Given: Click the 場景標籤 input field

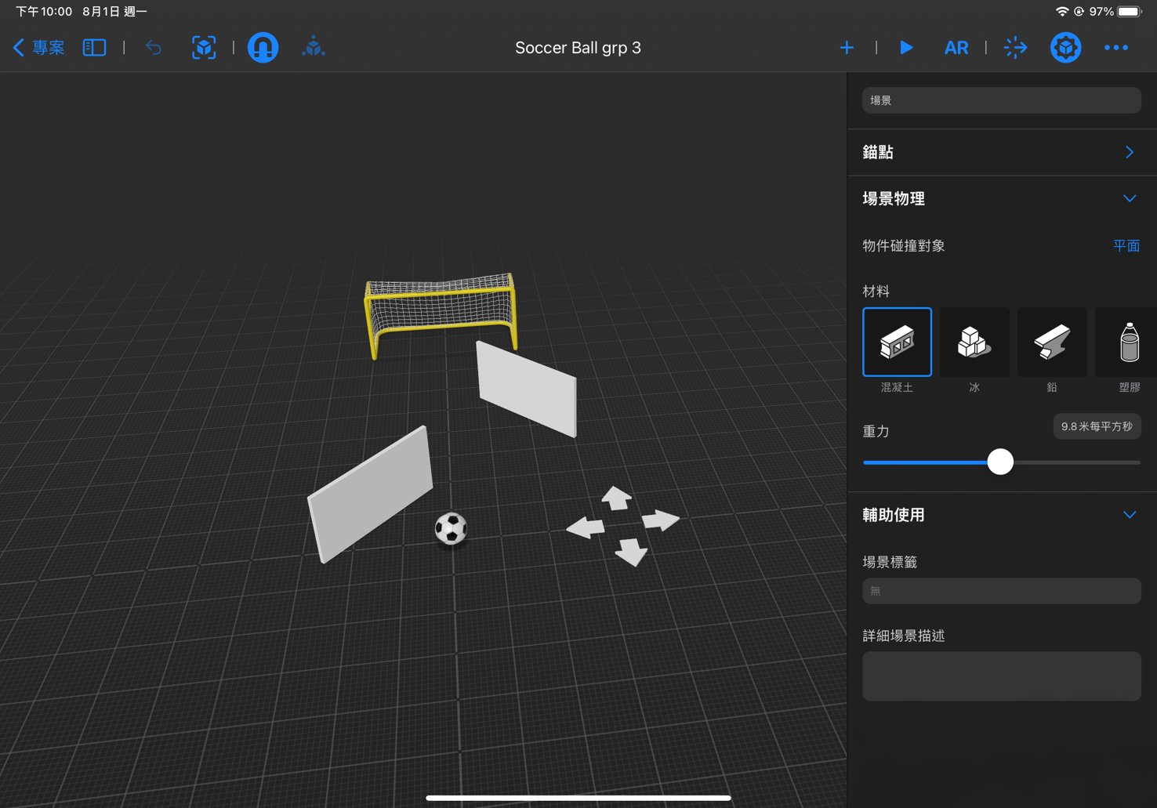Looking at the screenshot, I should (1001, 591).
